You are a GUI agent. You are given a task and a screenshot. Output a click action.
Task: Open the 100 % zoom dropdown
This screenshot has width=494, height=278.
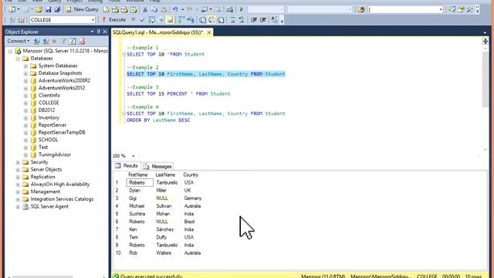134,156
